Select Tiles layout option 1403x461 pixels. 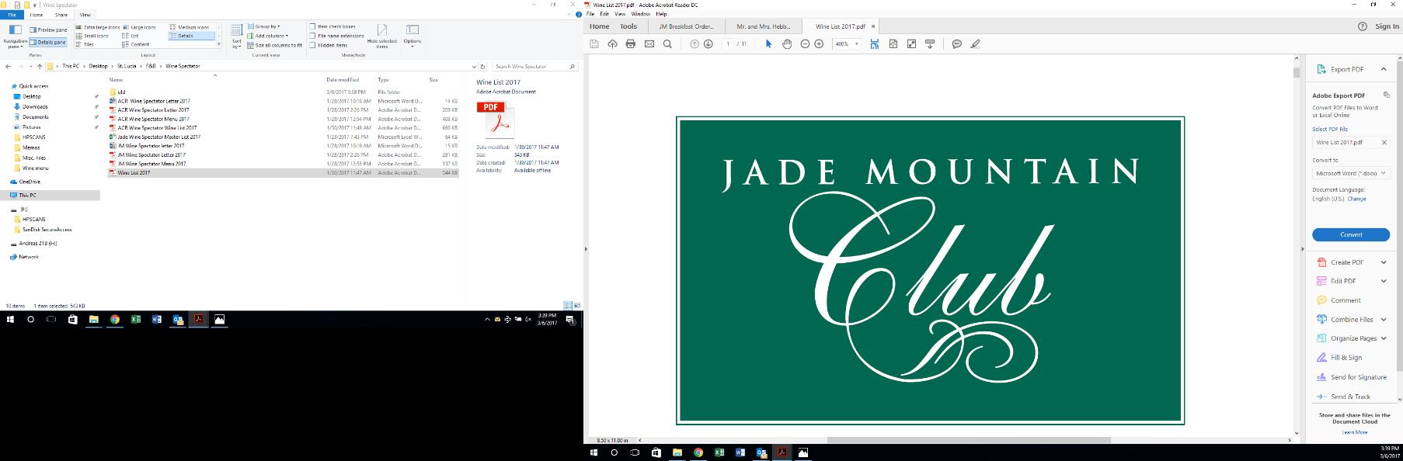[x=85, y=45]
